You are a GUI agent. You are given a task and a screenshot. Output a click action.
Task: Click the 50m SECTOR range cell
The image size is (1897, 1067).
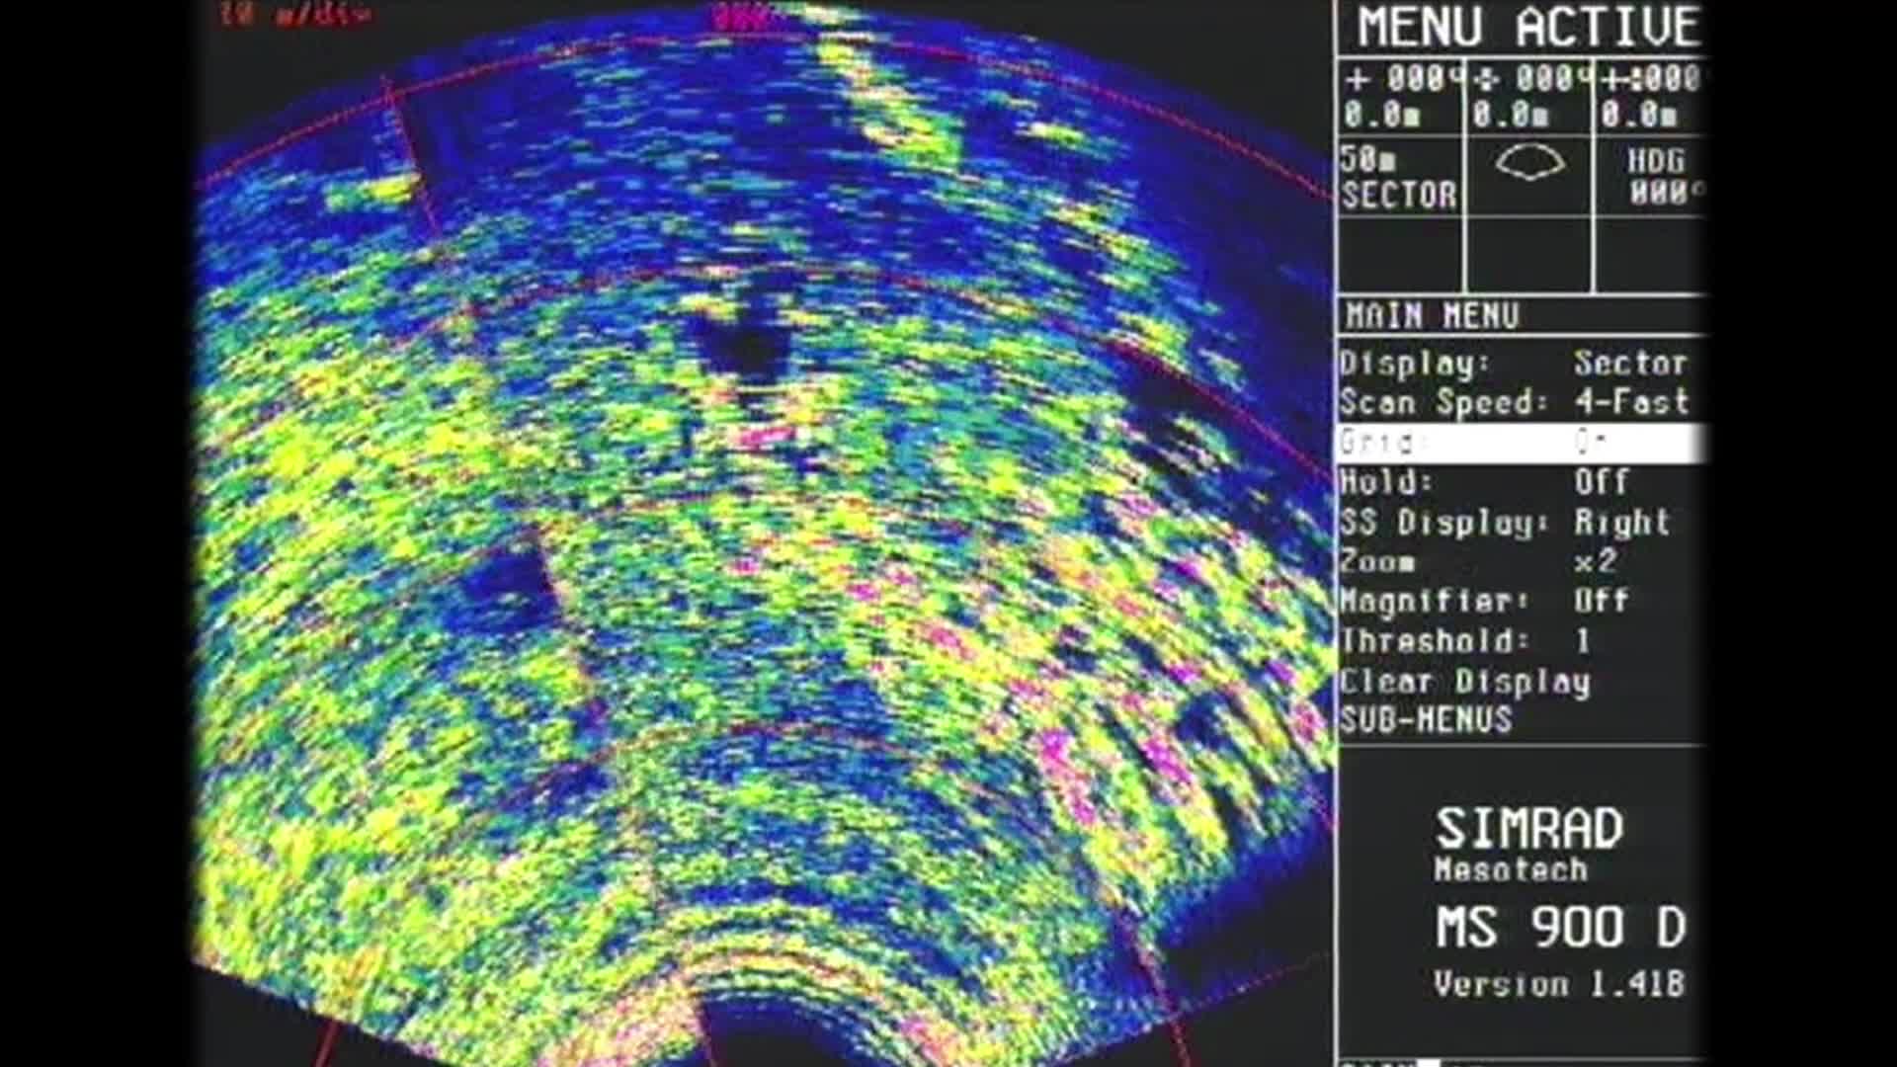(x=1399, y=178)
